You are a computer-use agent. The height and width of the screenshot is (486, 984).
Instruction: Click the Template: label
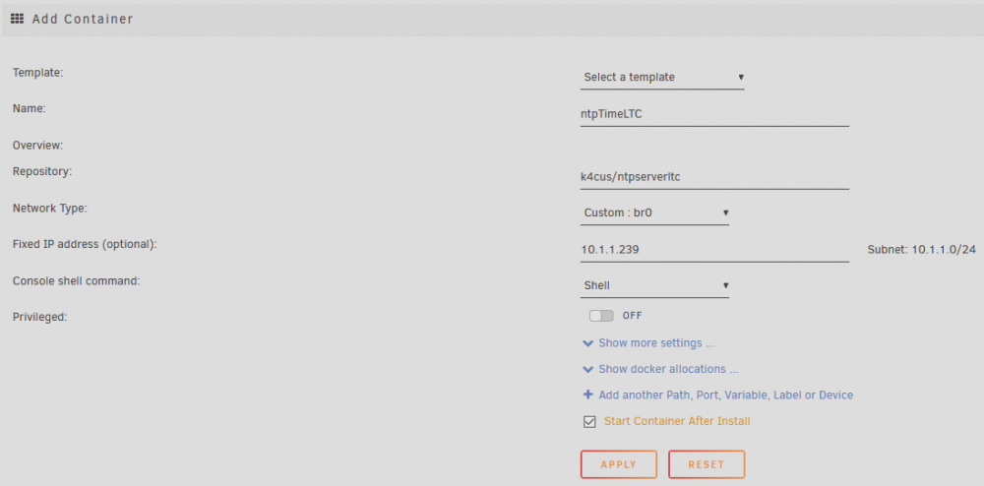pos(38,72)
